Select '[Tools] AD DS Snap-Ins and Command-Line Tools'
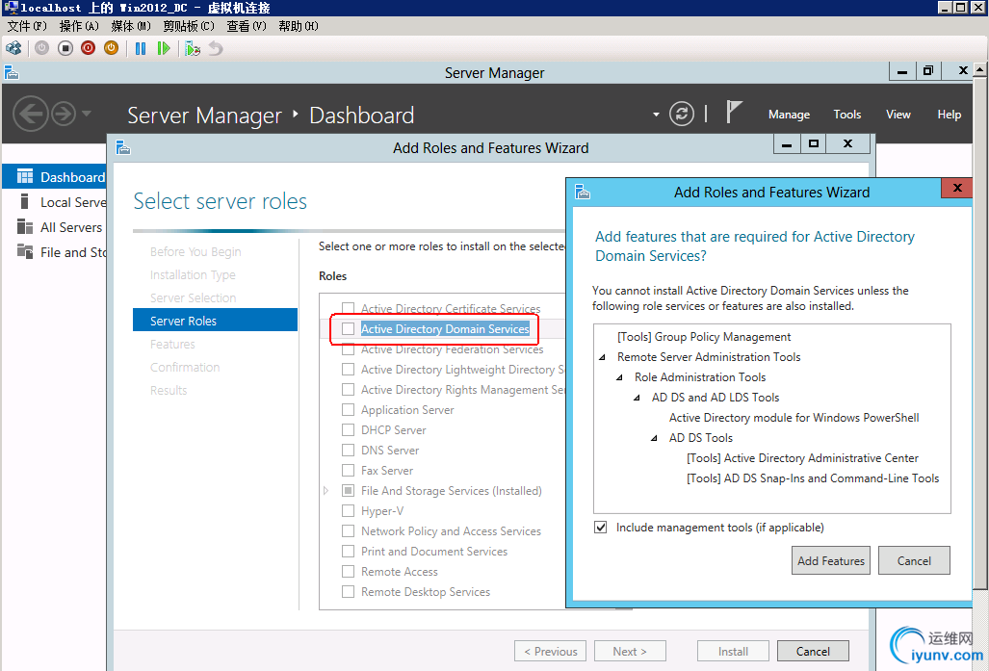989x671 pixels. click(x=813, y=478)
